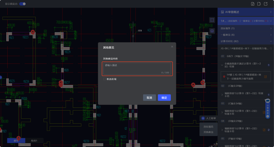The image size is (274, 147).
Task: Switch to the 布局1 tab
Action: click(x=34, y=140)
